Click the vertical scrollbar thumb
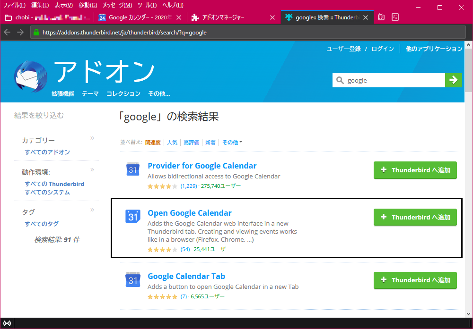 pyautogui.click(x=468, y=70)
